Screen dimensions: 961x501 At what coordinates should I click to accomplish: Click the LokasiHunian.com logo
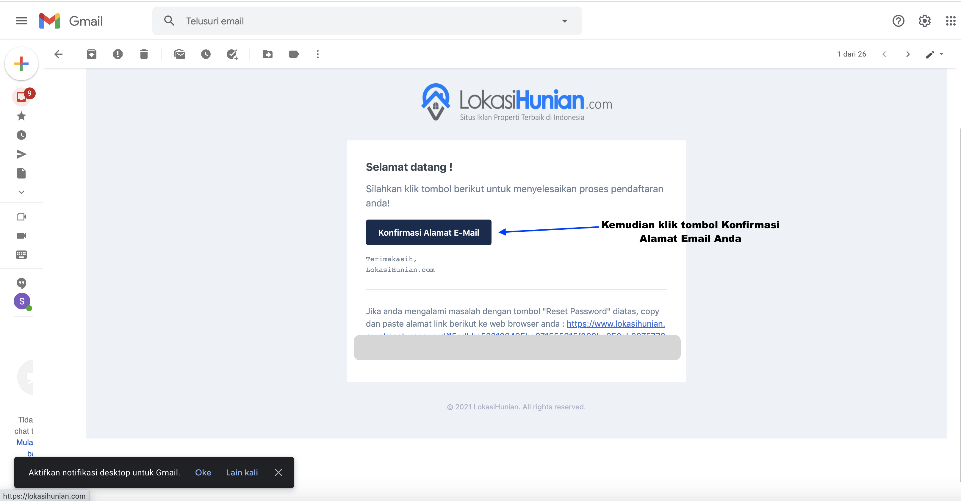(x=517, y=102)
